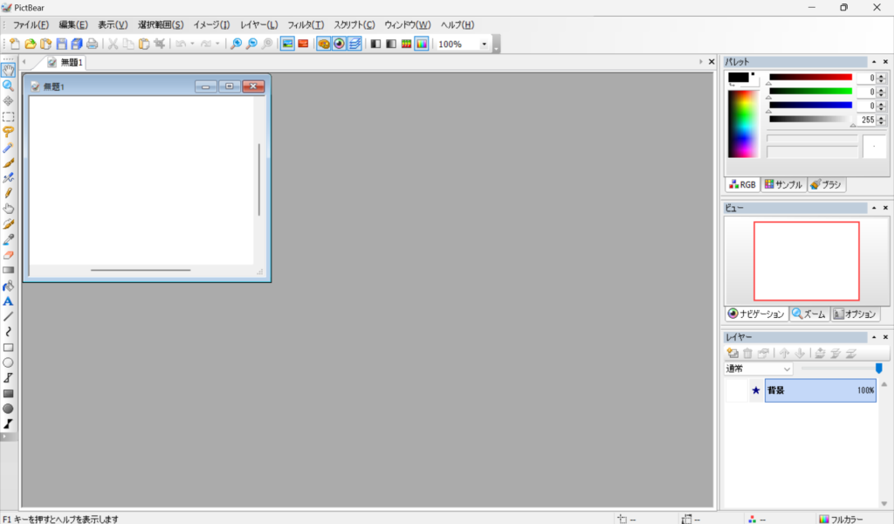Pick the Lasso selection tool
894x524 pixels.
[x=8, y=132]
